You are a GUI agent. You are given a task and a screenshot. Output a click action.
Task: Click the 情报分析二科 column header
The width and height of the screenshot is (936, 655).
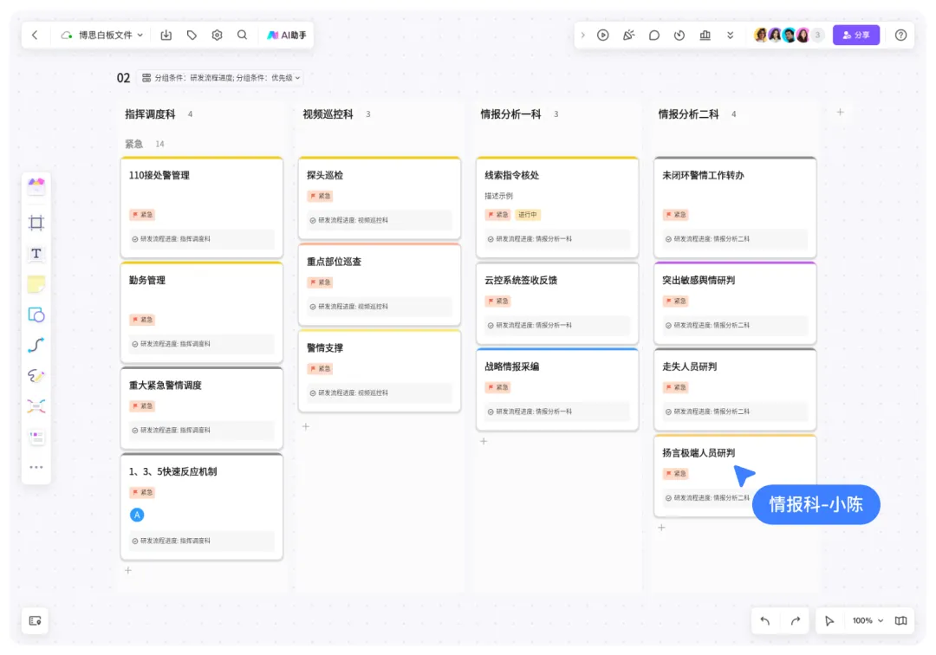tap(688, 114)
